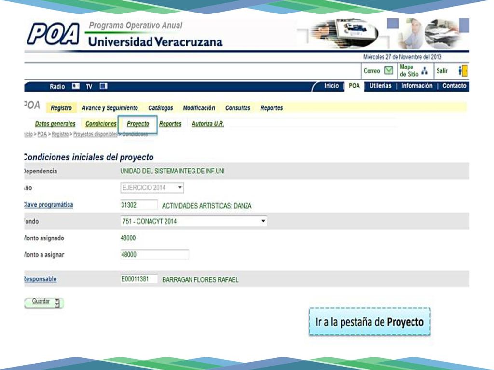Click the Correo envelope icon

coord(389,70)
